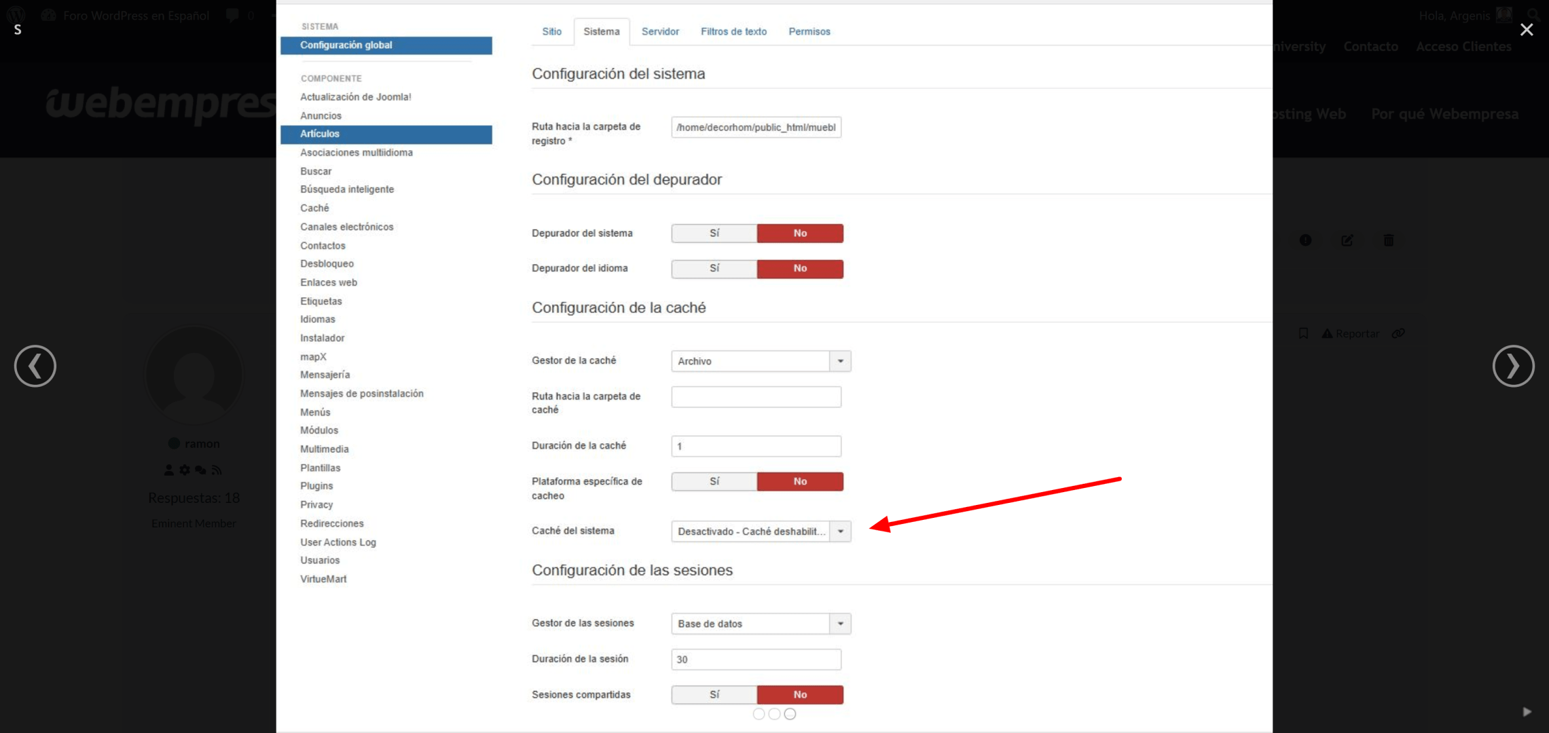Advance to the next lightbox image
Viewport: 1549px width, 733px height.
click(1512, 366)
